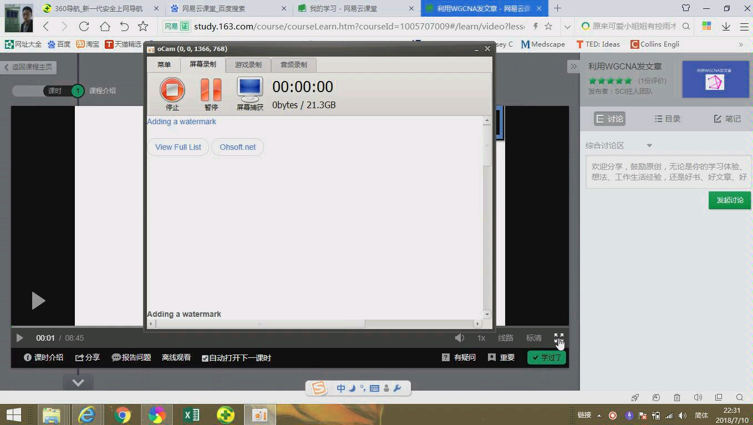Reload the page with the refresh icon

tap(84, 26)
